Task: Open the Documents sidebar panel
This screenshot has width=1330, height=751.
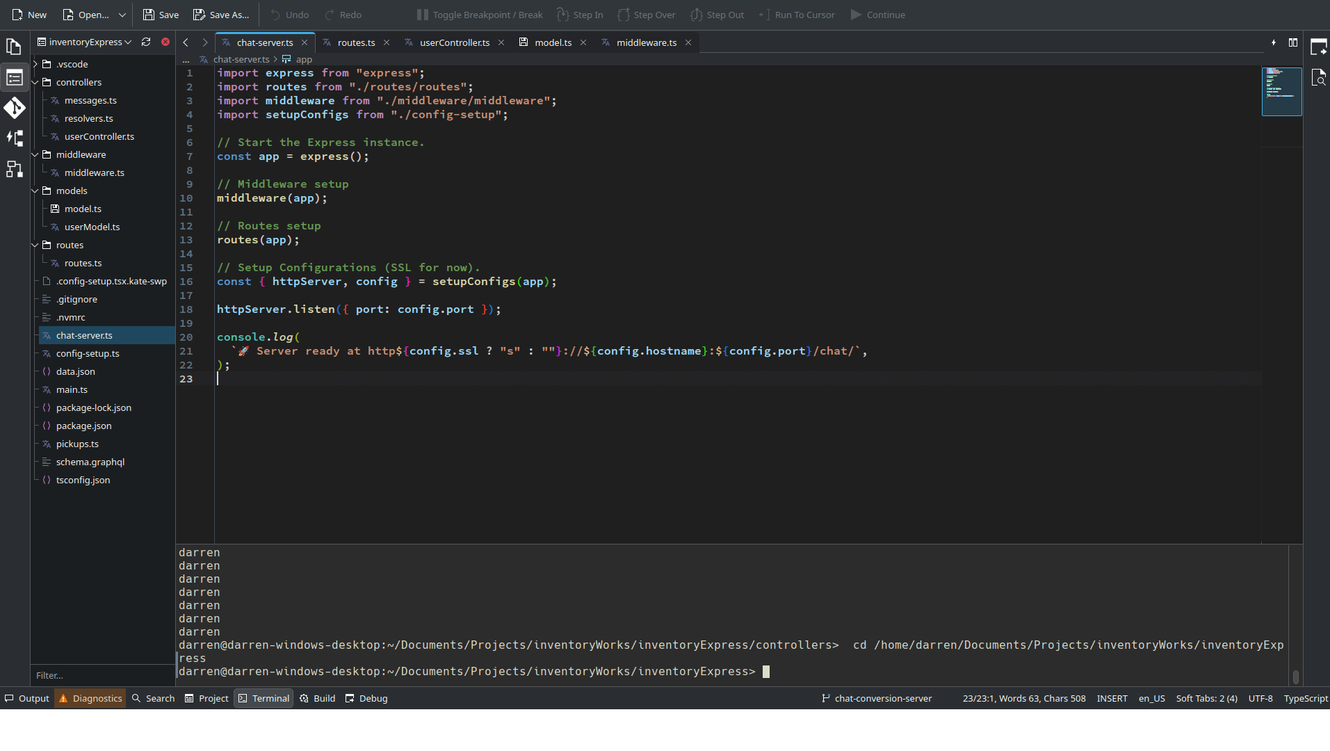Action: 14,47
